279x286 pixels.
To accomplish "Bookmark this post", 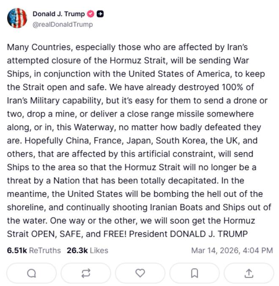I will [194, 273].
